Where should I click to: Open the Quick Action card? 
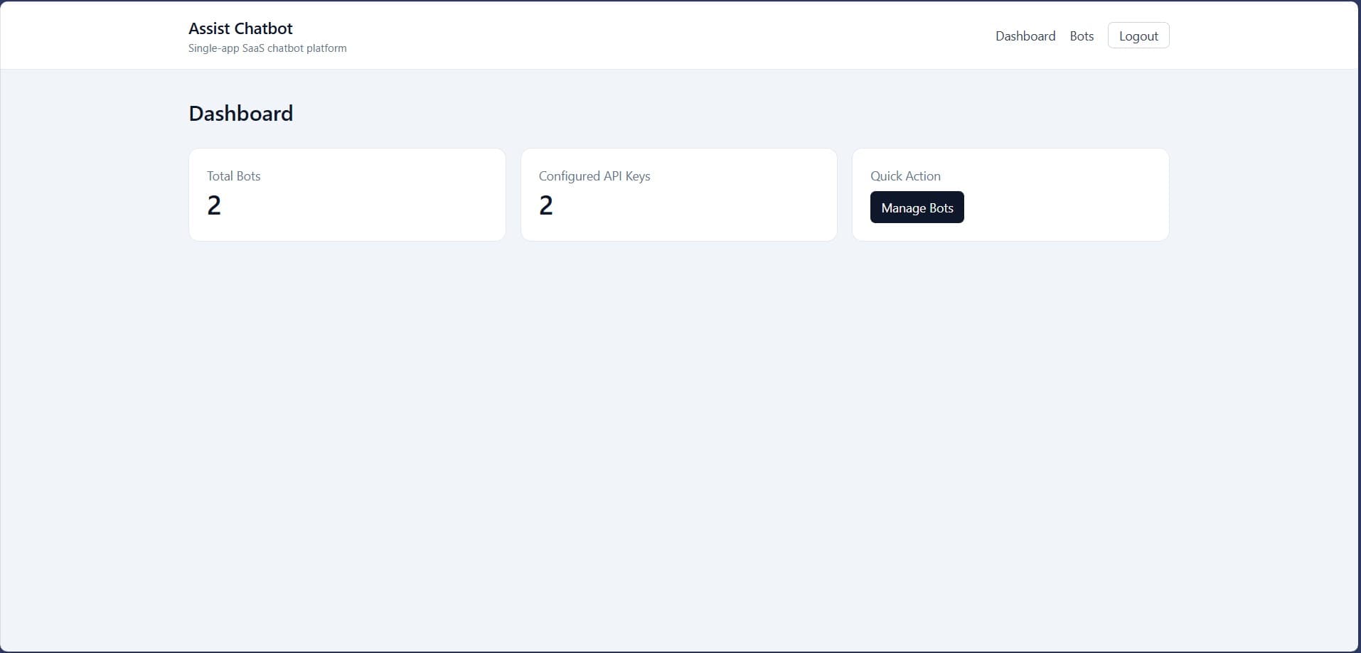[x=1010, y=194]
